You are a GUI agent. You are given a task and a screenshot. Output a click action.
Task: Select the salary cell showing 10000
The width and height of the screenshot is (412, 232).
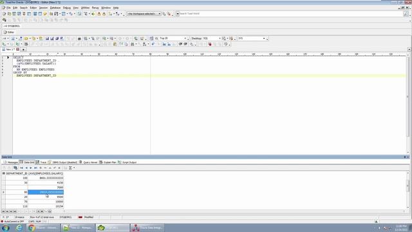pyautogui.click(x=46, y=202)
